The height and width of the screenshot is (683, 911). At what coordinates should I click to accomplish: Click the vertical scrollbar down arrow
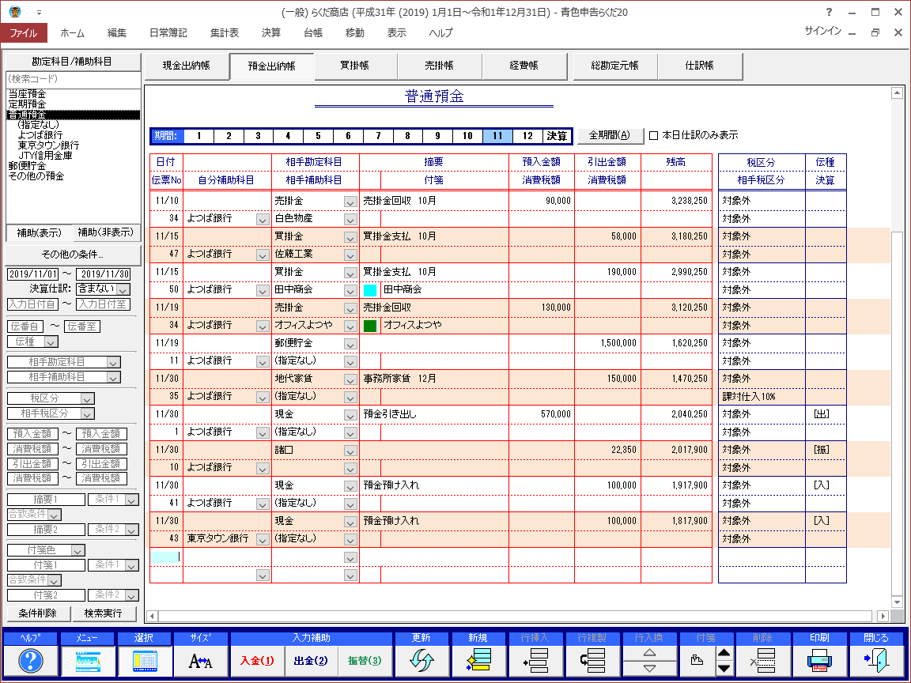coord(897,602)
